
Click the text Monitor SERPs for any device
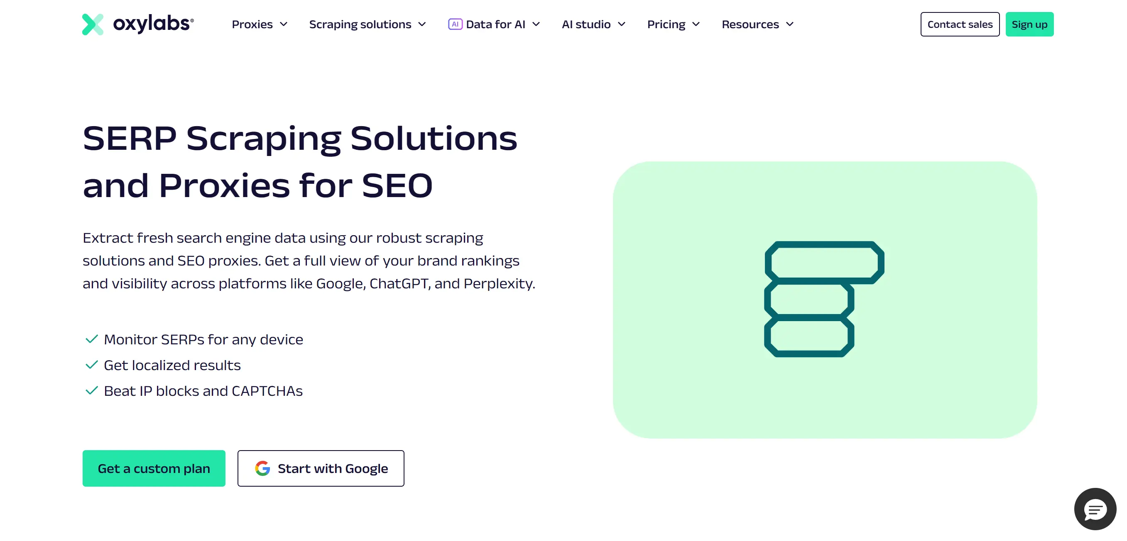(203, 339)
